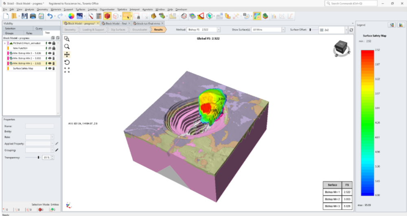Click the Rotate tool in viewport
This screenshot has width=407, height=216.
(67, 62)
